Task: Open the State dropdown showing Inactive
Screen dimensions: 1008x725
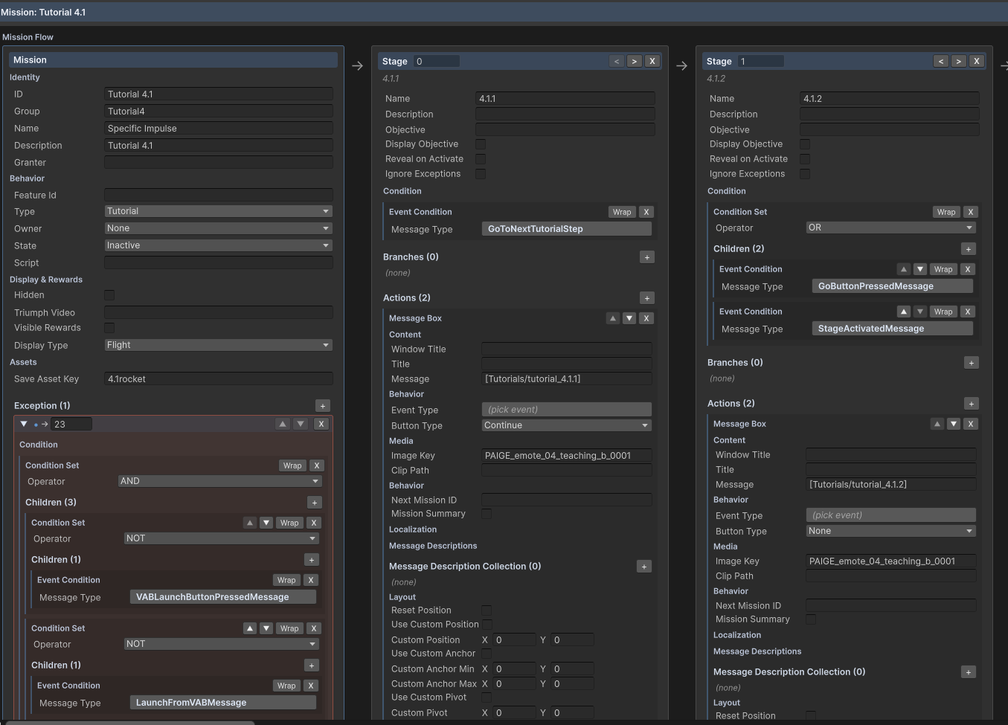Action: 219,245
